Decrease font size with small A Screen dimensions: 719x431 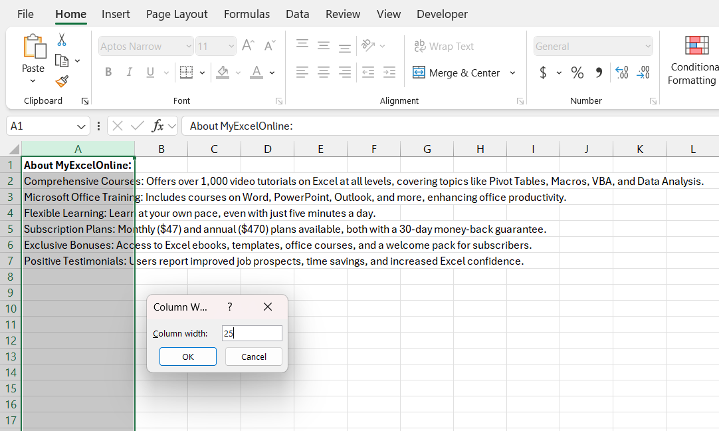point(270,45)
